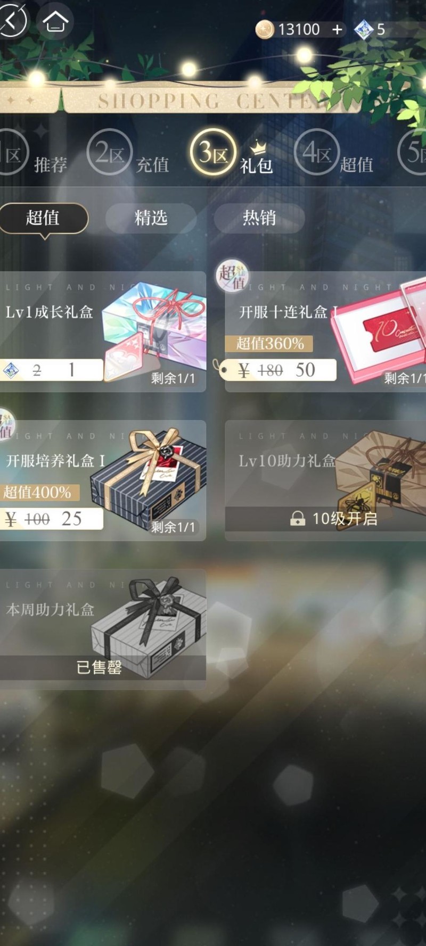The height and width of the screenshot is (946, 426).
Task: Tap the lock icon on Lv10助力礼盒
Action: (298, 518)
